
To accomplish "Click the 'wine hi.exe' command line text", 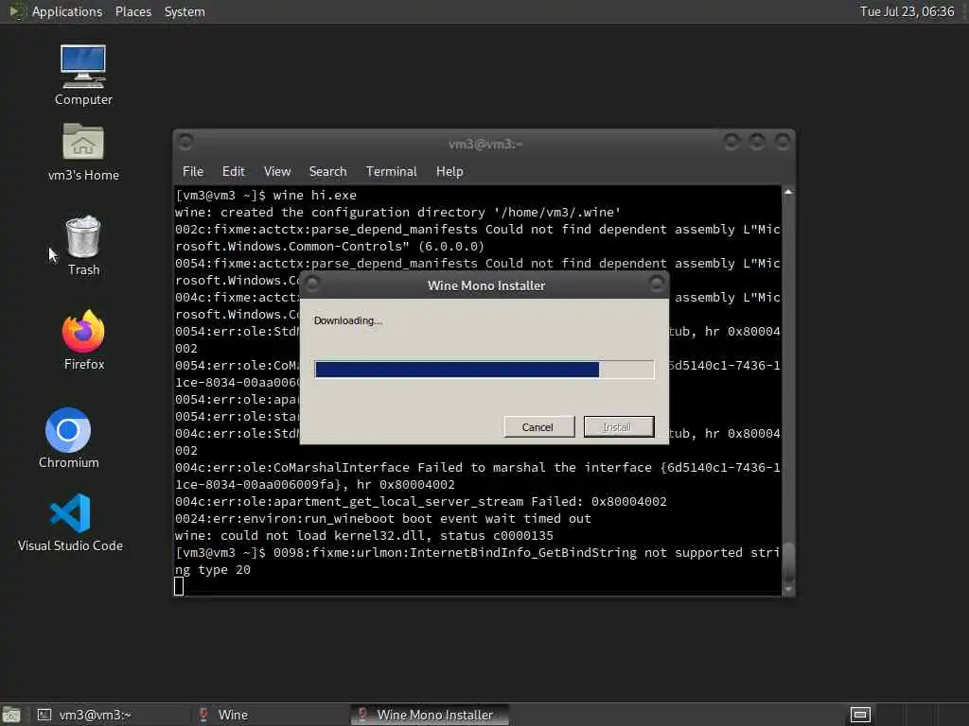I will pyautogui.click(x=314, y=195).
